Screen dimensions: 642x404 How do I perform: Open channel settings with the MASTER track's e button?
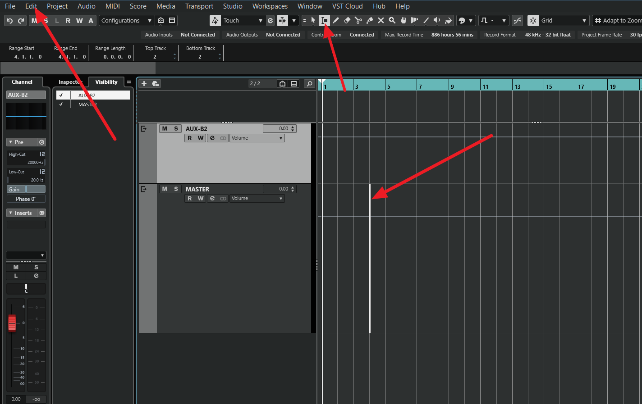(212, 198)
